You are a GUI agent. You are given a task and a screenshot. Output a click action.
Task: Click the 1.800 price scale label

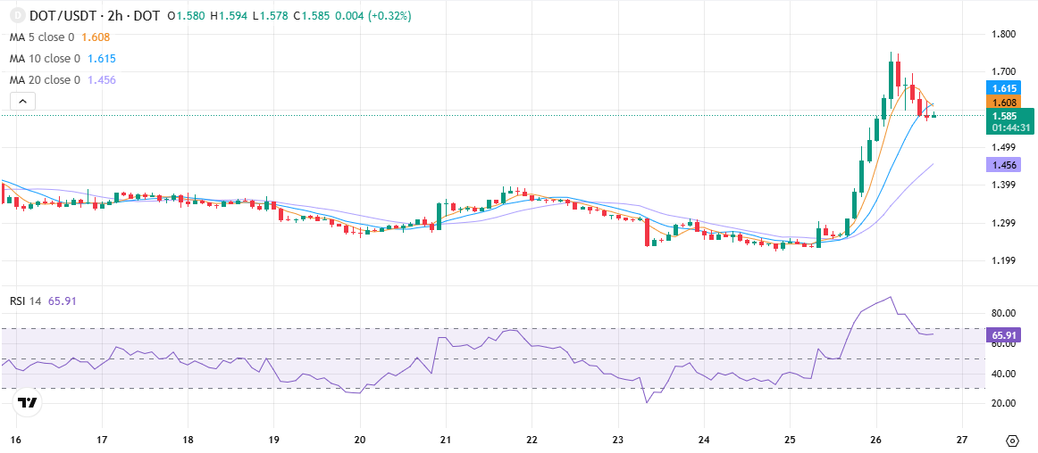pyautogui.click(x=1003, y=35)
